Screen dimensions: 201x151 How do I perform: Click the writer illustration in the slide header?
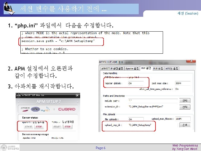pyautogui.click(x=9, y=8)
